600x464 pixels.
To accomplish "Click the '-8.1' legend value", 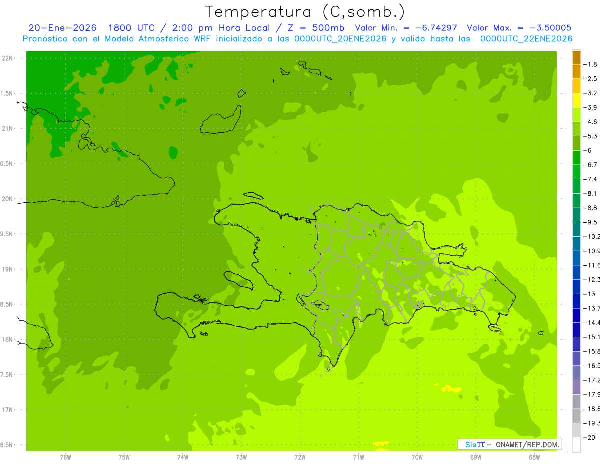I will point(590,193).
